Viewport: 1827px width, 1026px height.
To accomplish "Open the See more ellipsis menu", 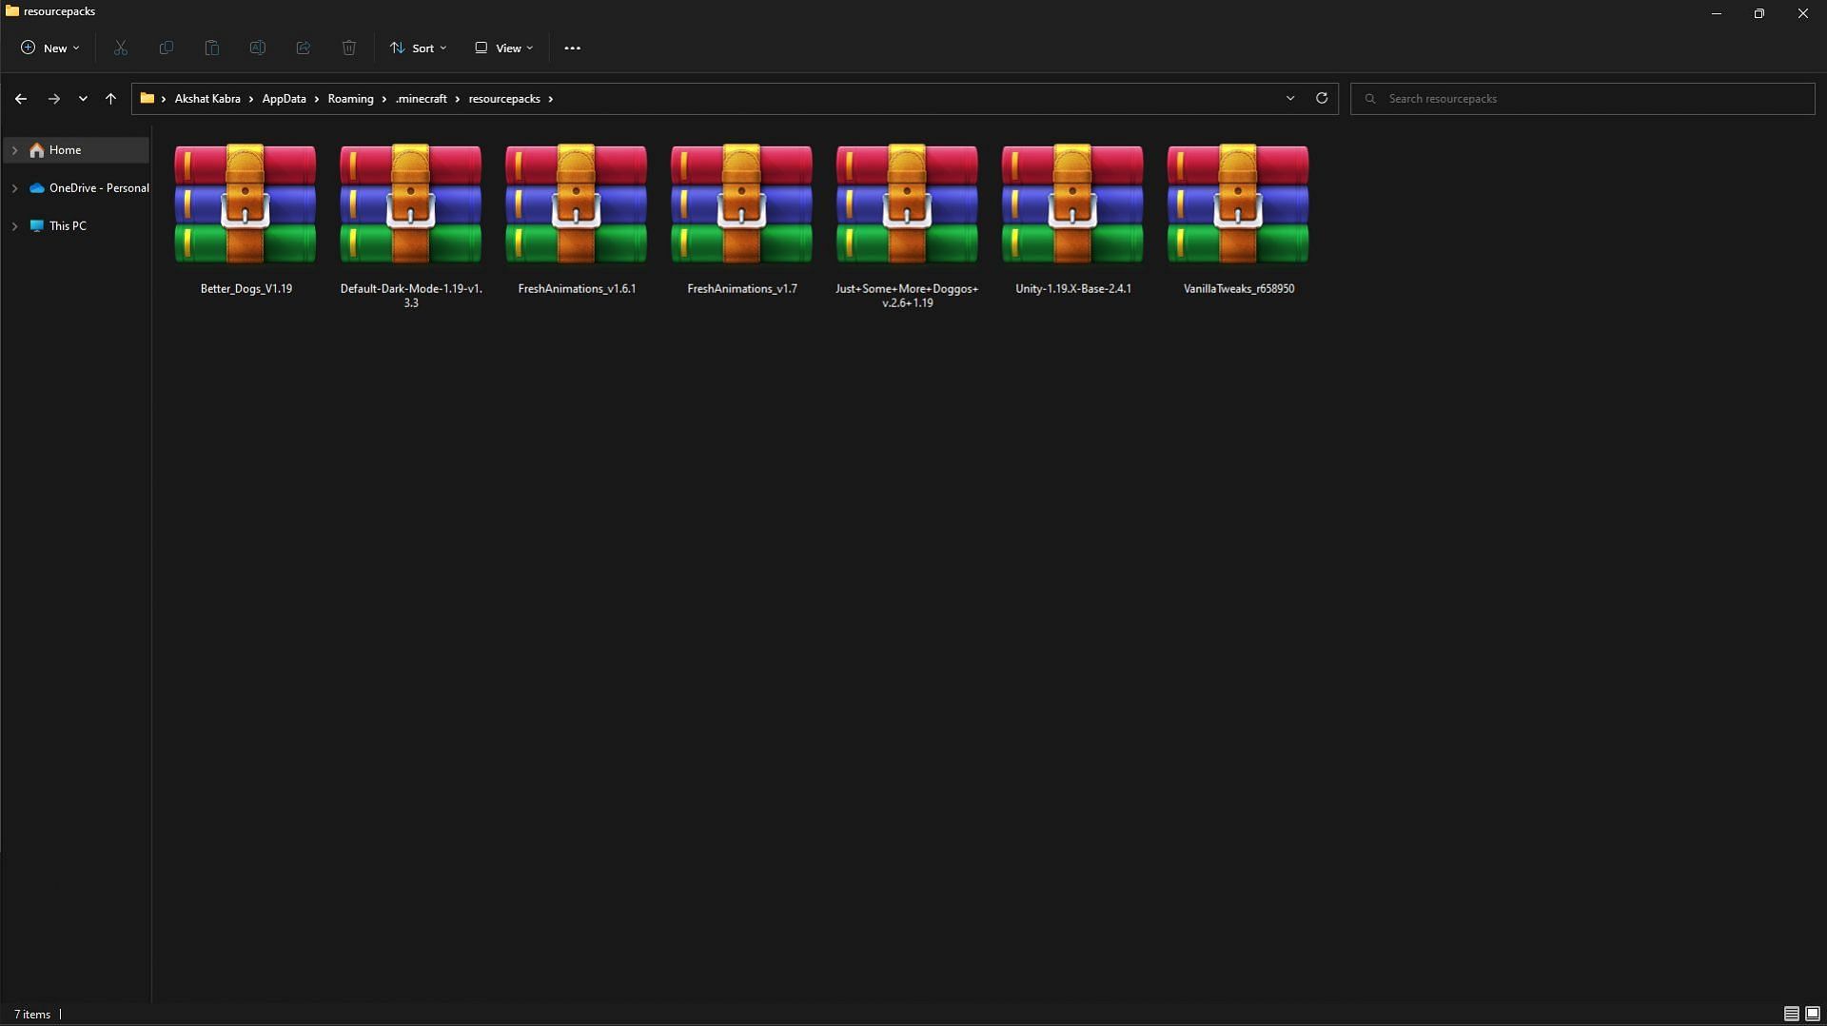I will coord(572,48).
